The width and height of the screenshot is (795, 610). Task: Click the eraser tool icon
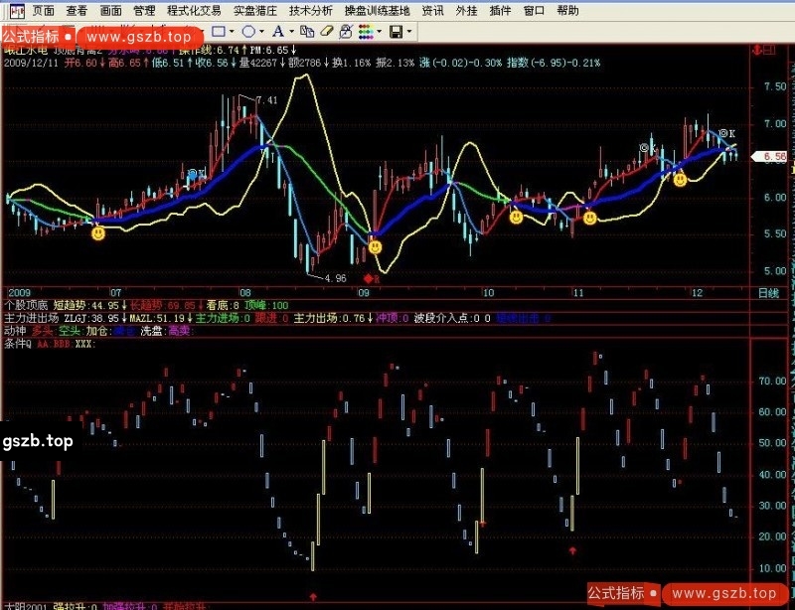[327, 32]
